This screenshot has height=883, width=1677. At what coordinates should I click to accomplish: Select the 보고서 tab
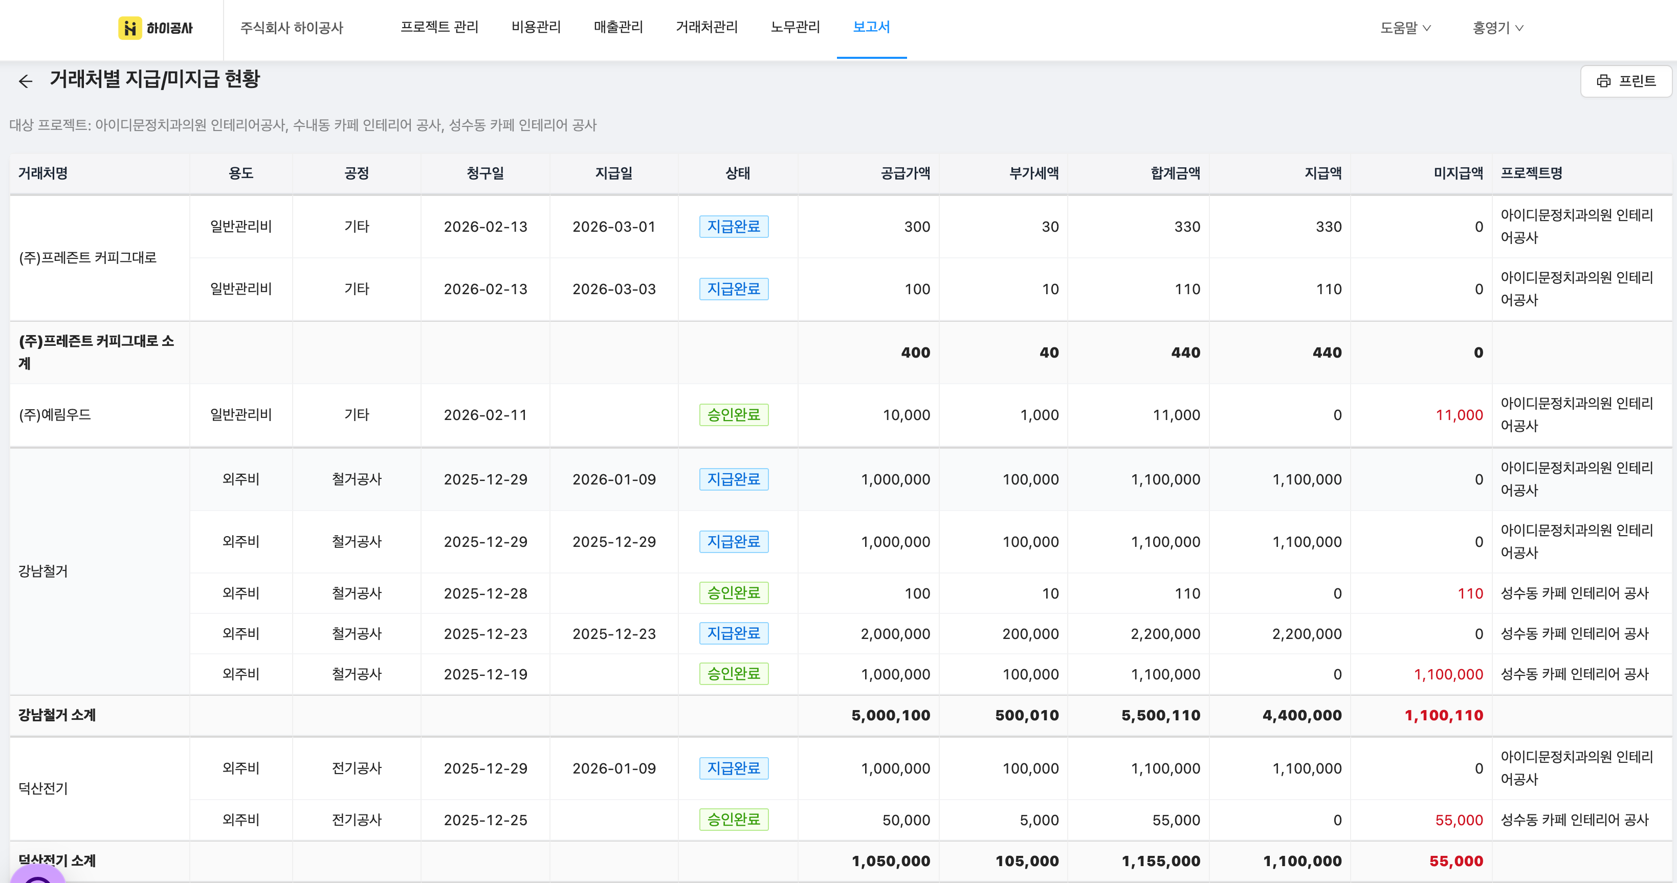(x=871, y=27)
